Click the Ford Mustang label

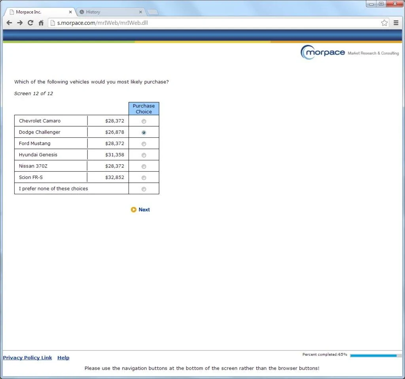coord(35,143)
